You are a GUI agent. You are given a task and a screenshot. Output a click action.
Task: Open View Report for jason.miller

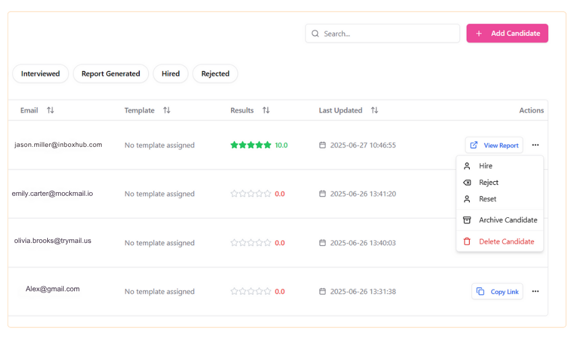[x=494, y=145]
